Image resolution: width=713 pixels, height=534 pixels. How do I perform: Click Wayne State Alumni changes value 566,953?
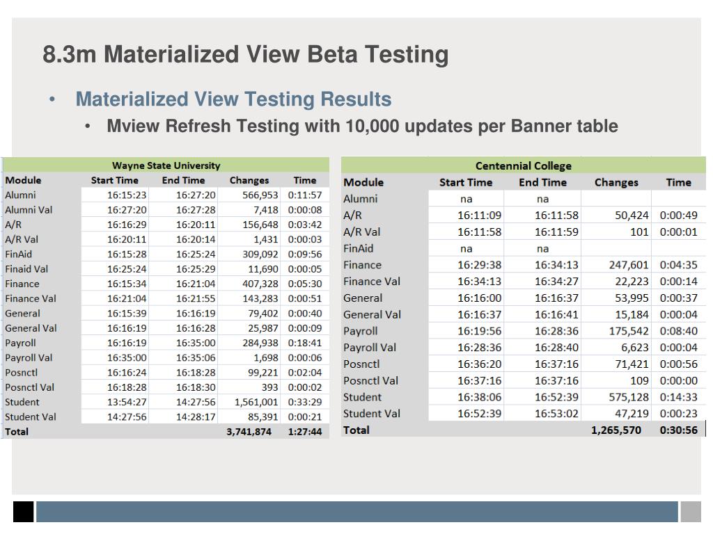(260, 195)
